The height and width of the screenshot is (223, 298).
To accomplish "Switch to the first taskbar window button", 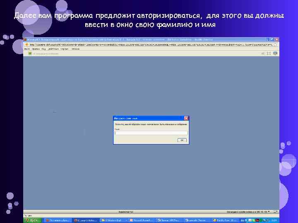I will click(x=58, y=221).
